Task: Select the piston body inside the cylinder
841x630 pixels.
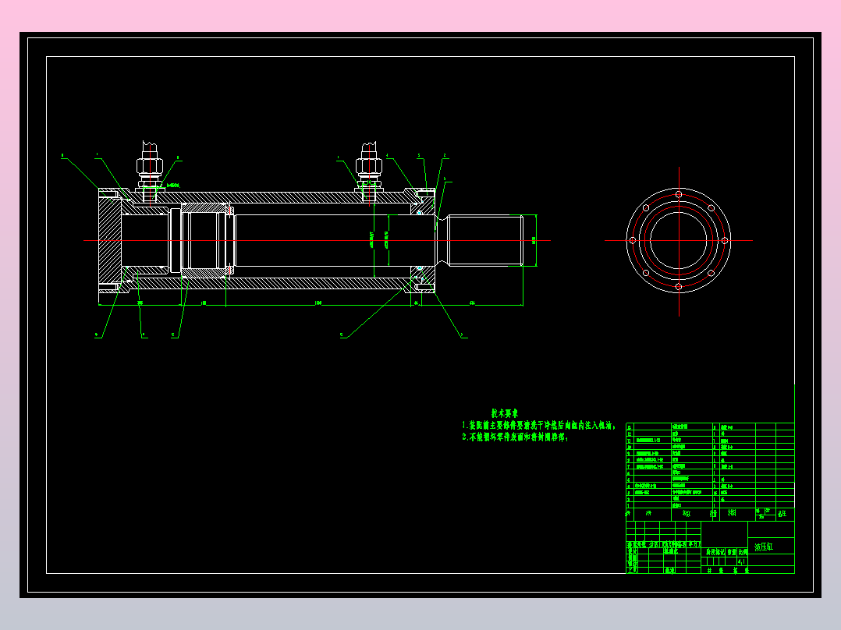Action: [x=204, y=240]
